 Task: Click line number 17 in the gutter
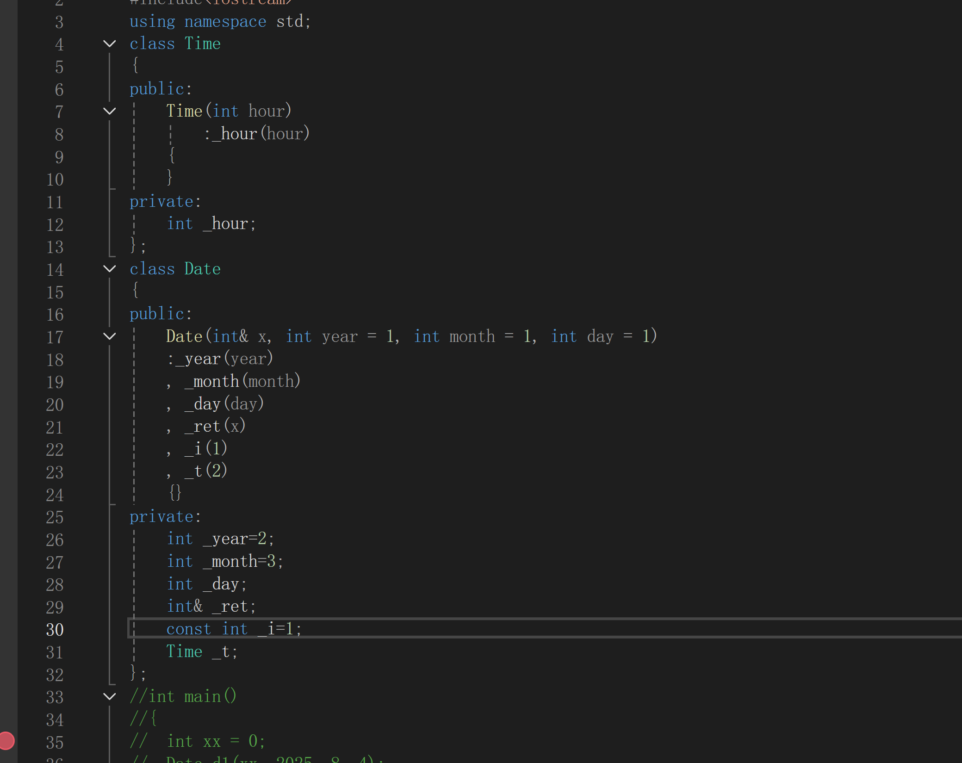tap(55, 337)
